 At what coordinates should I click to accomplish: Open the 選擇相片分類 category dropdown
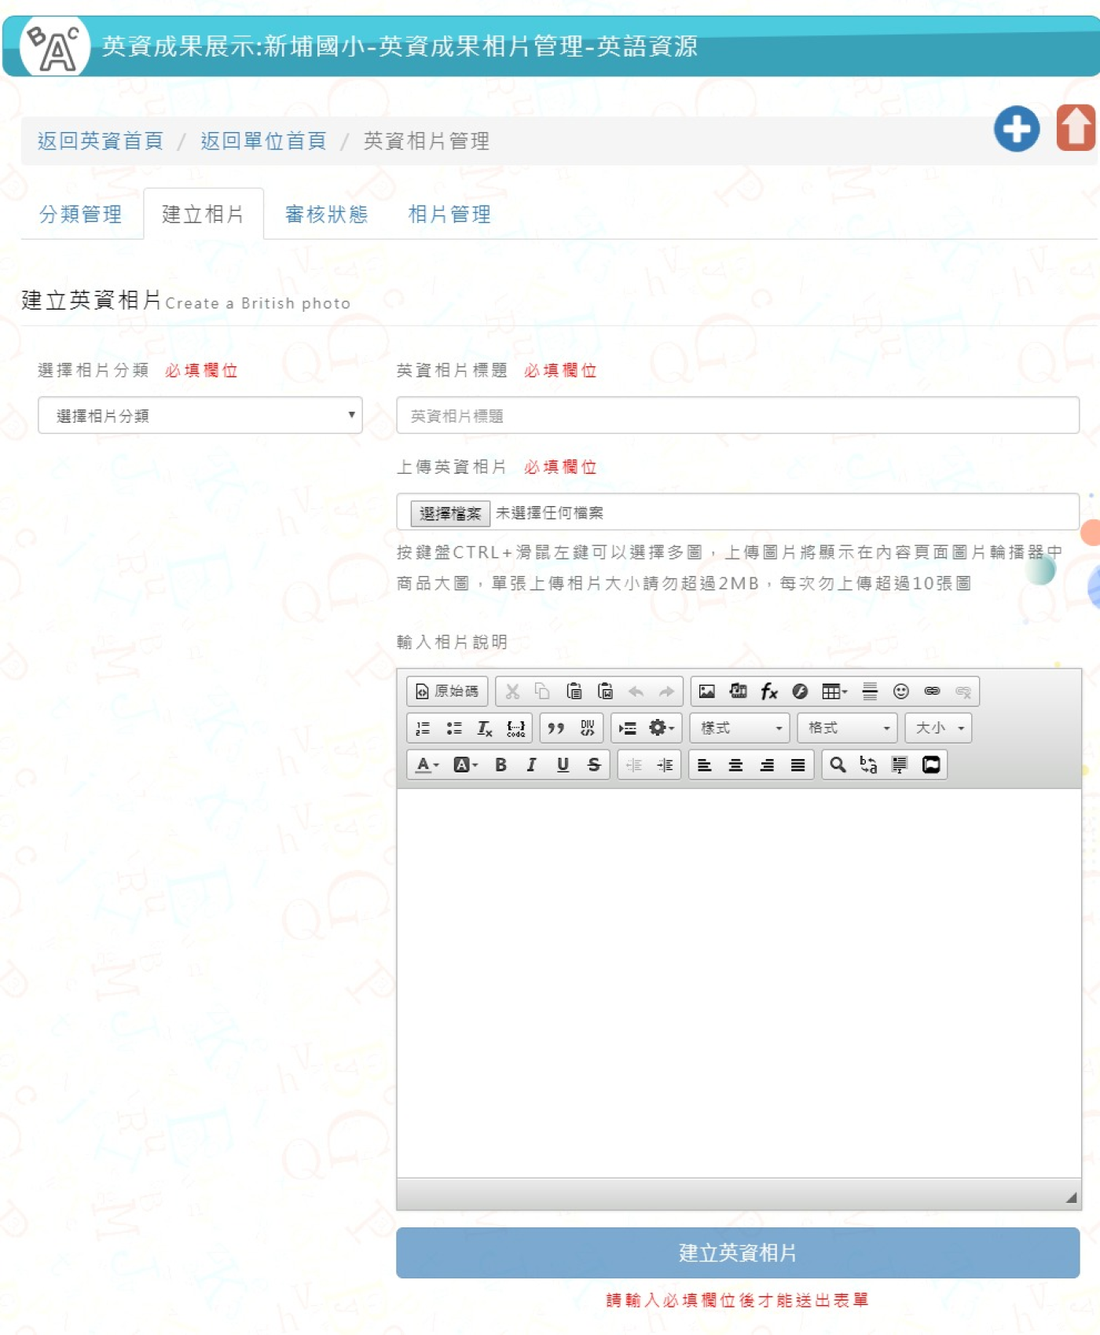200,416
